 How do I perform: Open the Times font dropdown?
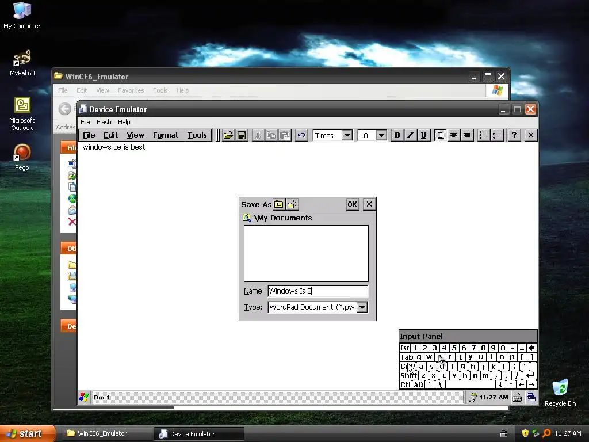347,135
